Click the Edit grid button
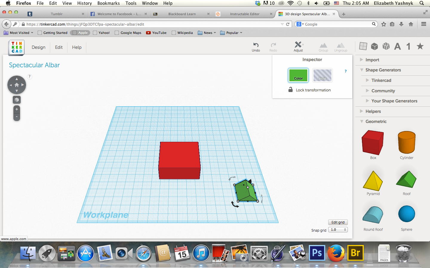Screen dimensions: 430x268 pyautogui.click(x=338, y=222)
